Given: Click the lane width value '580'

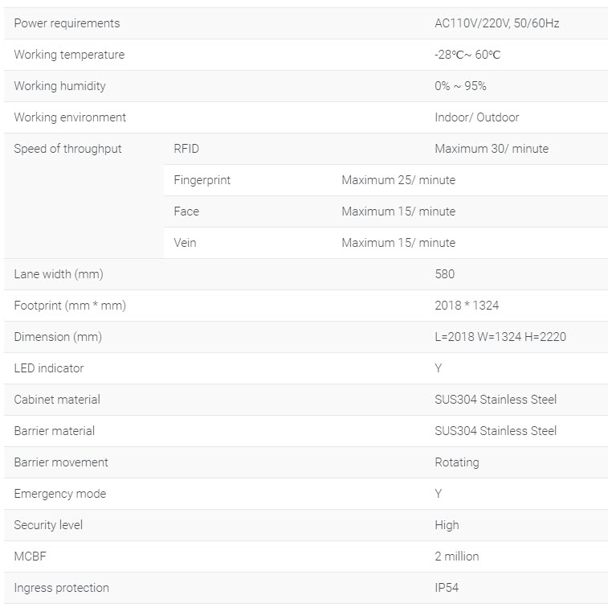Looking at the screenshot, I should [x=444, y=274].
